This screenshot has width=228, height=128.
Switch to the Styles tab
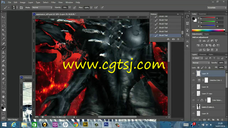click(x=206, y=34)
